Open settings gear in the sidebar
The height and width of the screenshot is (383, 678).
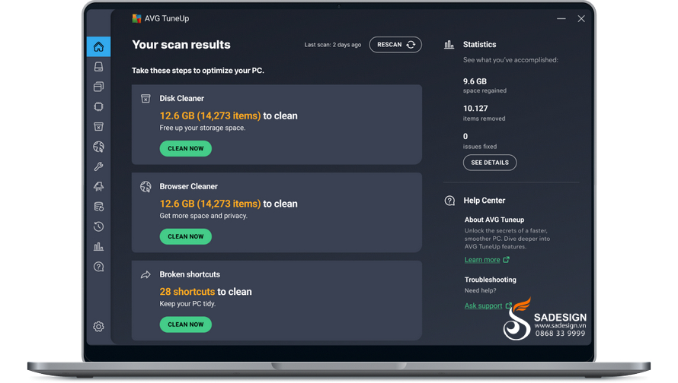pyautogui.click(x=98, y=327)
